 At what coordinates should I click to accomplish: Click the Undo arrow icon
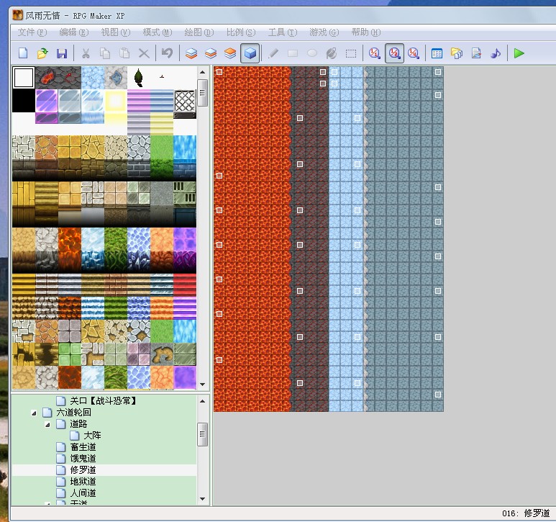(167, 53)
